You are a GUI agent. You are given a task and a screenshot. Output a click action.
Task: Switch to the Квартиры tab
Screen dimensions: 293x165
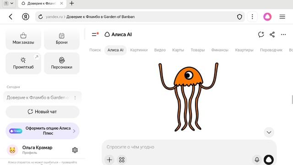244,50
